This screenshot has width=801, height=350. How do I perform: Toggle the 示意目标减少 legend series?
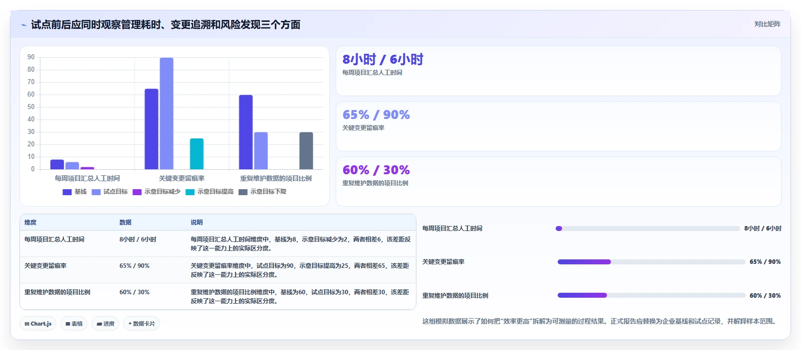[x=157, y=192]
